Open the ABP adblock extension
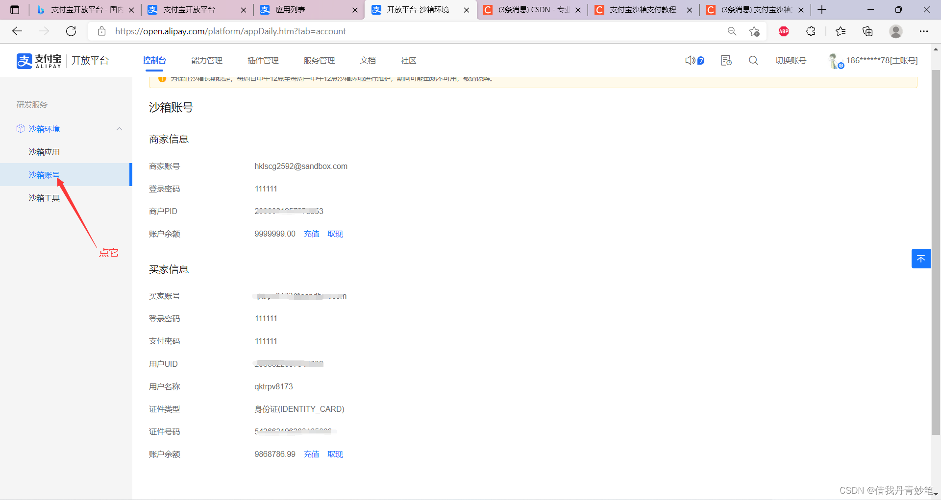The image size is (941, 500). [784, 31]
